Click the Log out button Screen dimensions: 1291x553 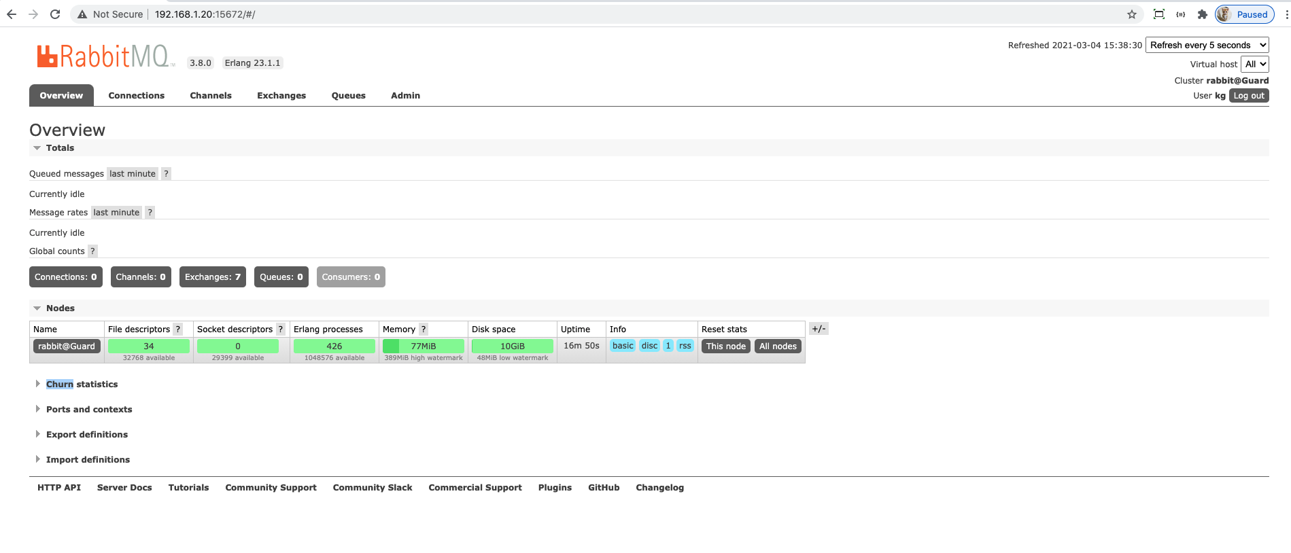(x=1249, y=96)
